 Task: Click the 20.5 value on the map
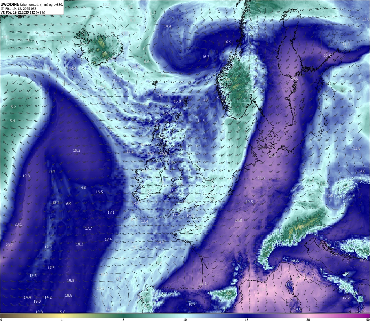346,297
